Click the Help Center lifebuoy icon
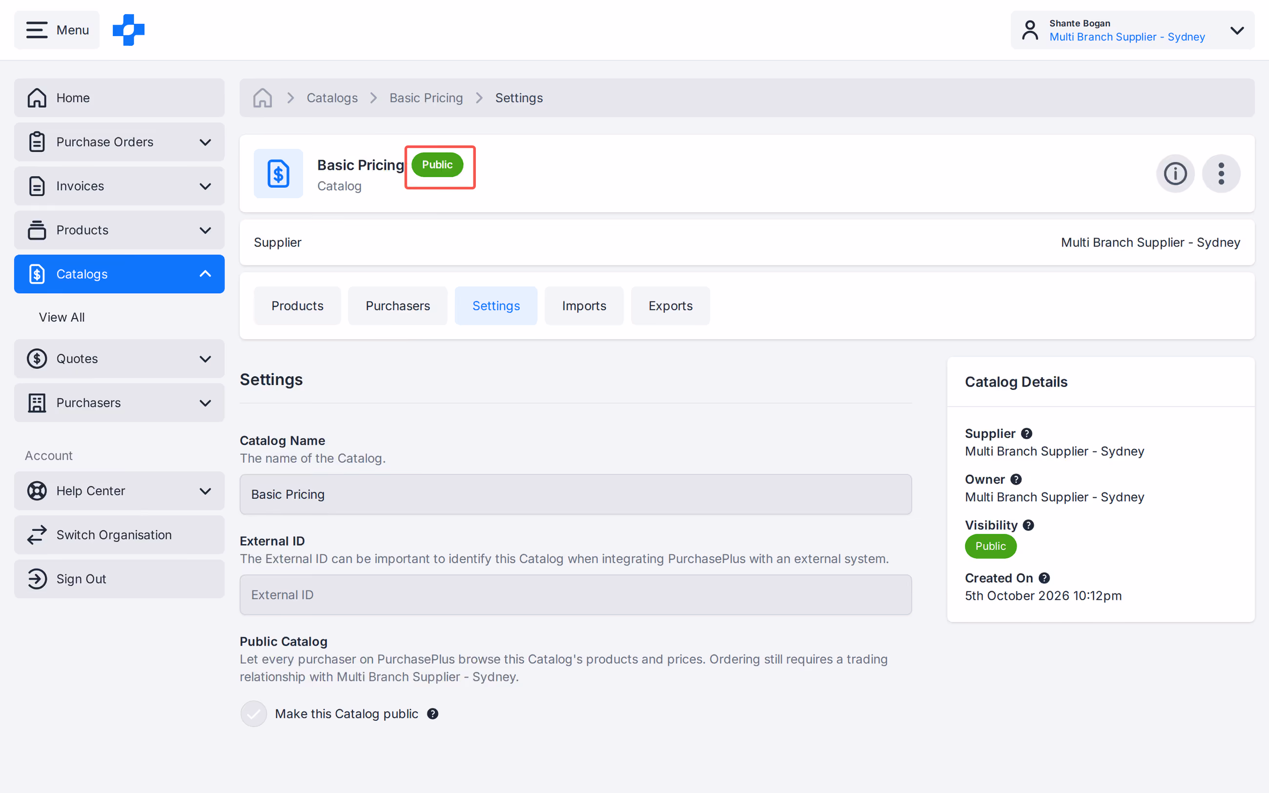The width and height of the screenshot is (1269, 793). tap(37, 491)
